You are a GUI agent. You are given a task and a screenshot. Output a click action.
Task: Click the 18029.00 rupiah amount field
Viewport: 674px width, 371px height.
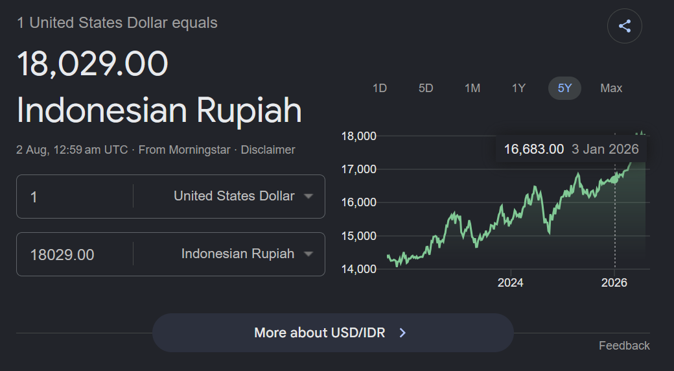click(x=75, y=254)
